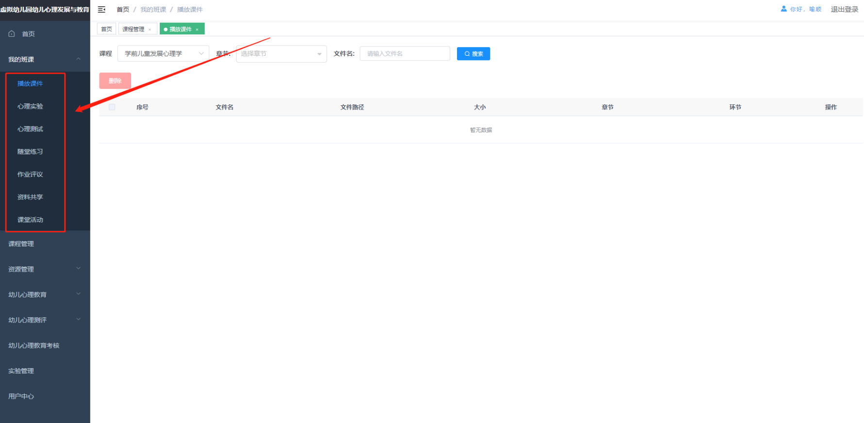864x423 pixels.
Task: Close the 播放课件 tab
Action: [197, 30]
